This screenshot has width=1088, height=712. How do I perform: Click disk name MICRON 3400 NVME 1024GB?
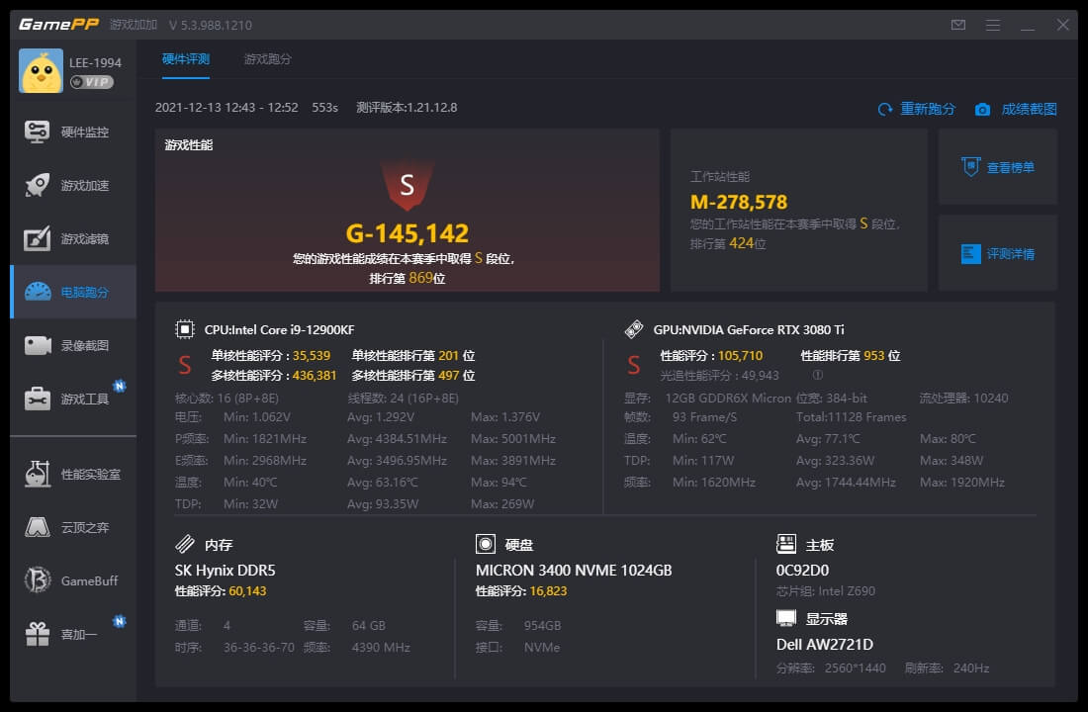574,571
